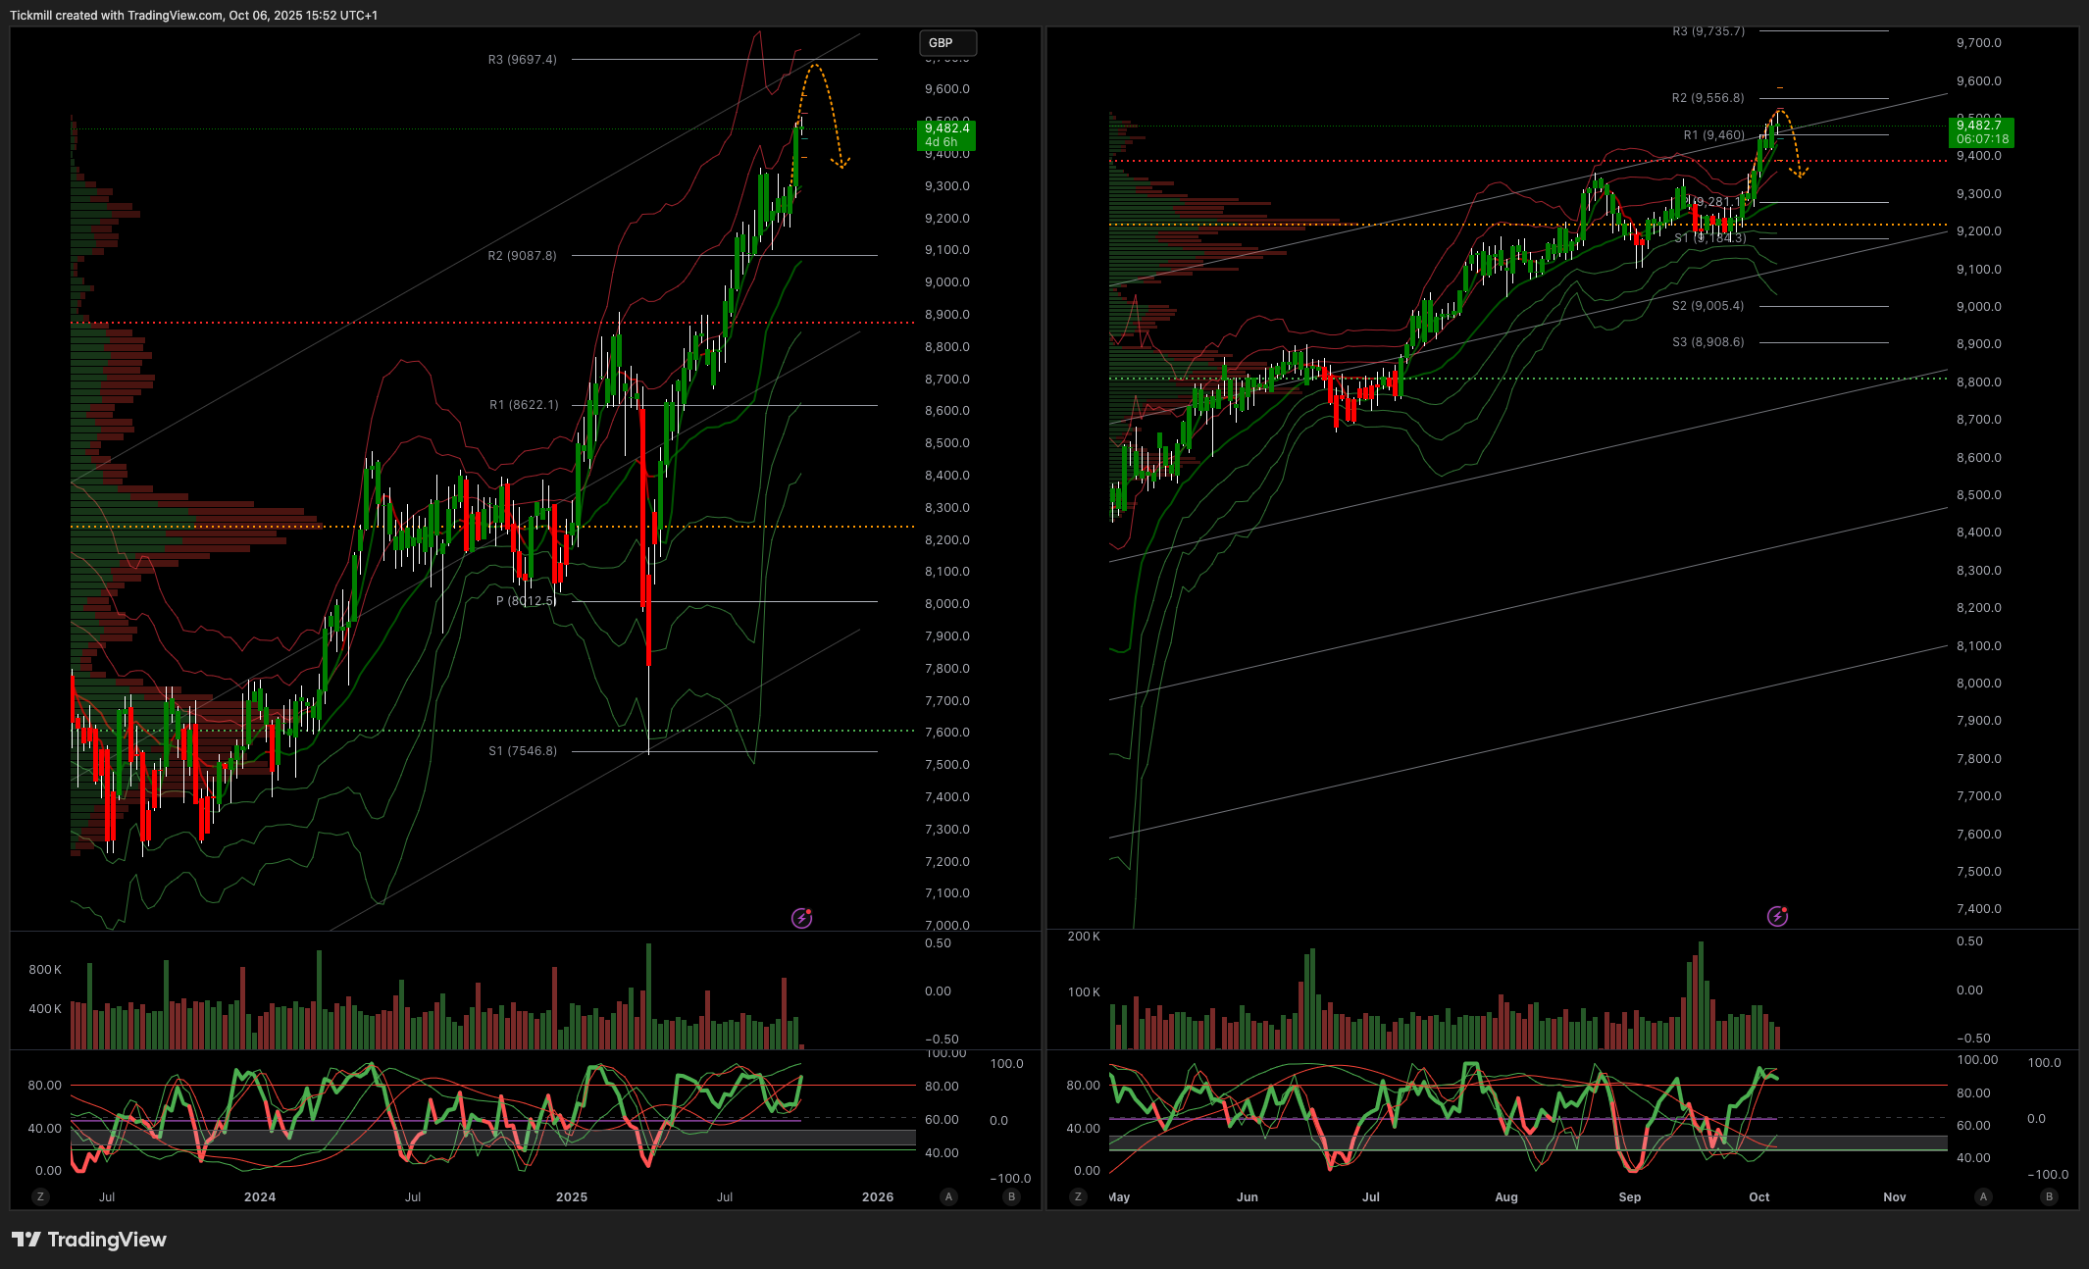Click the TradingView logo at bottom left
The height and width of the screenshot is (1269, 2089).
[x=89, y=1240]
